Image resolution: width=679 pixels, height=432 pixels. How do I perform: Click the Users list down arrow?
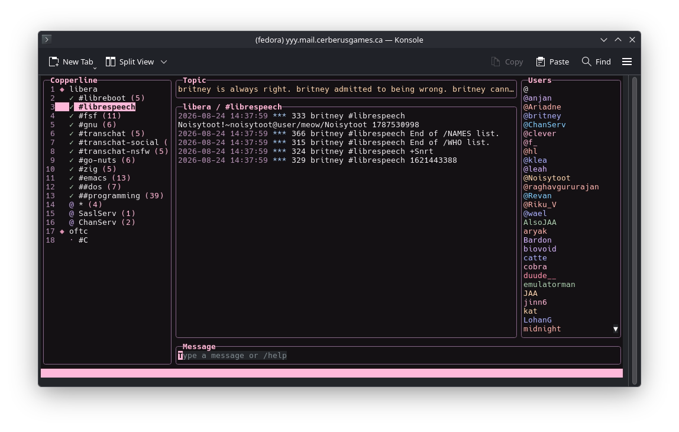pos(615,329)
